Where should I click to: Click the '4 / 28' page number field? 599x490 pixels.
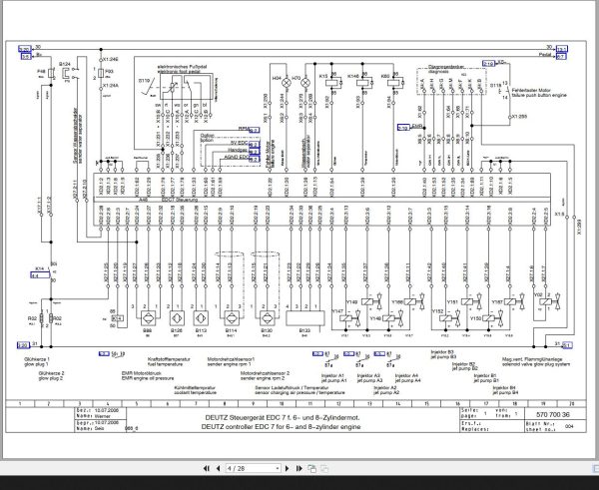coord(251,468)
